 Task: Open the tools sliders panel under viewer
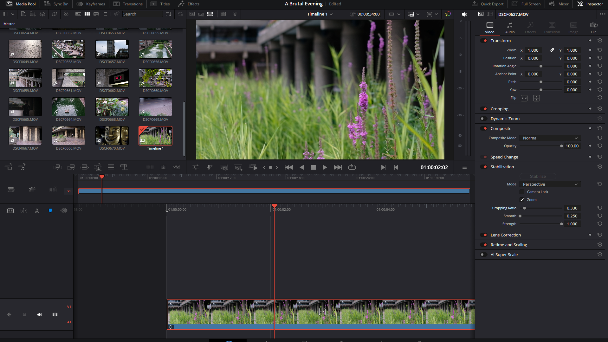click(196, 167)
